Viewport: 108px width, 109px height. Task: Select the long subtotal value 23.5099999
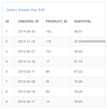(x=90, y=41)
